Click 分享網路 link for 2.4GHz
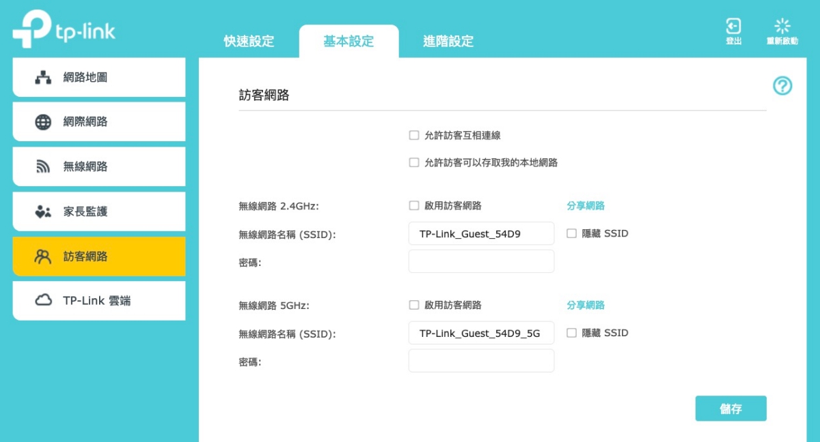The image size is (820, 442). pyautogui.click(x=586, y=205)
